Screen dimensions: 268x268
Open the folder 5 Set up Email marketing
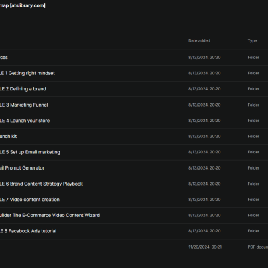(x=30, y=152)
